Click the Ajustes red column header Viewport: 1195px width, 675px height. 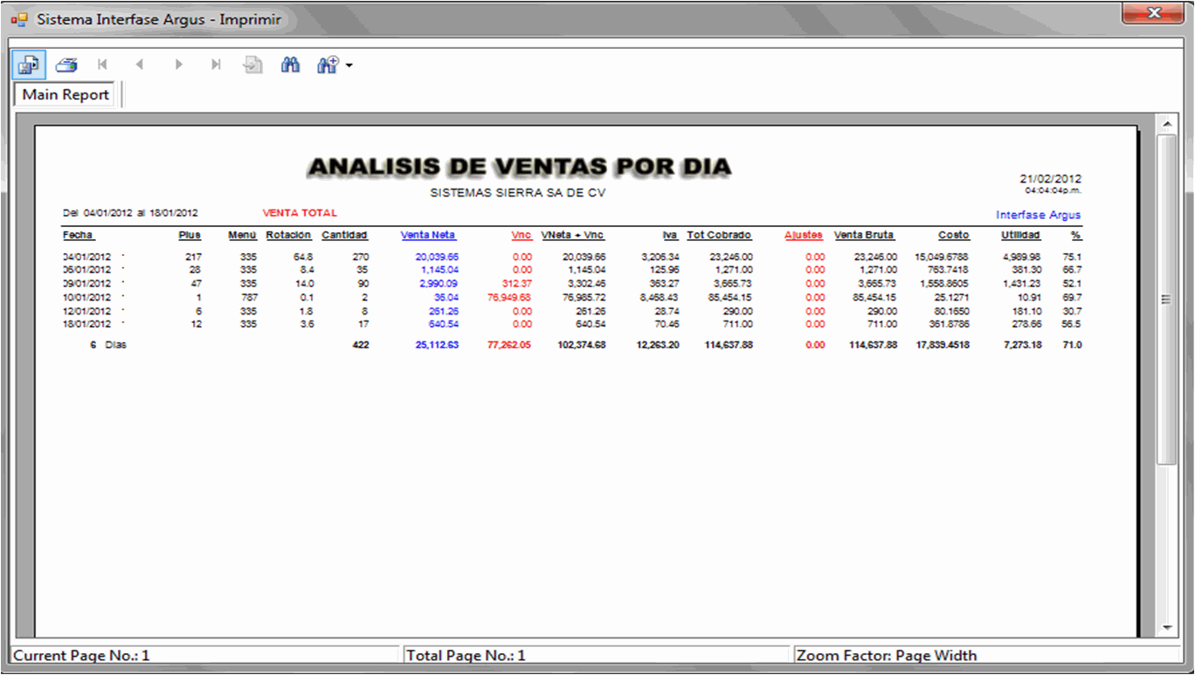[803, 235]
